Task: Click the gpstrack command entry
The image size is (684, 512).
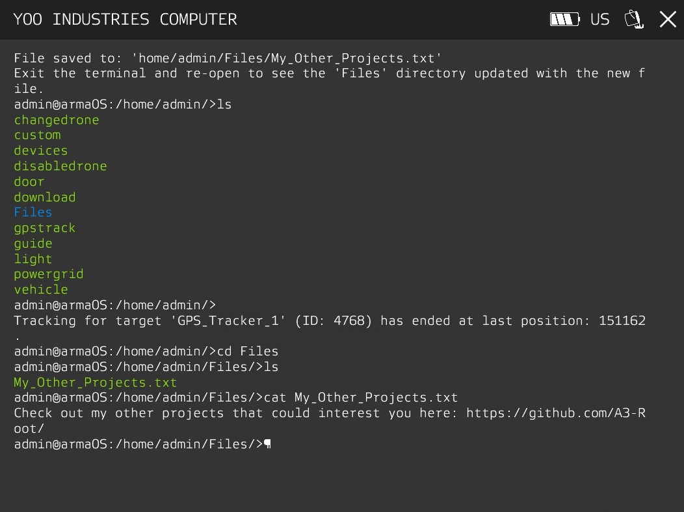Action: 45,228
